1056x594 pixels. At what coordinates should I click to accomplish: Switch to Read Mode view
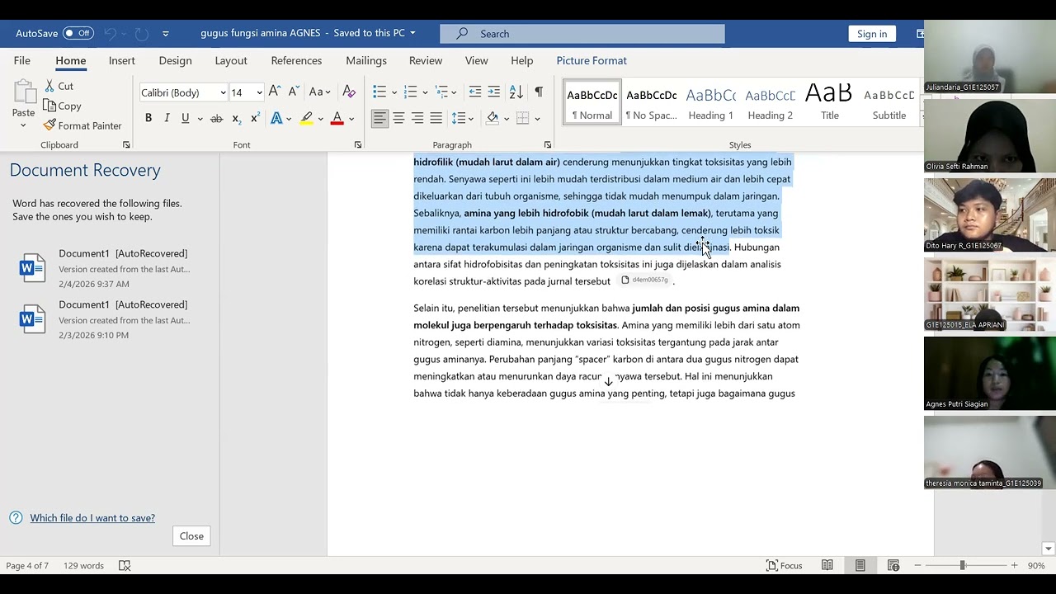(827, 565)
